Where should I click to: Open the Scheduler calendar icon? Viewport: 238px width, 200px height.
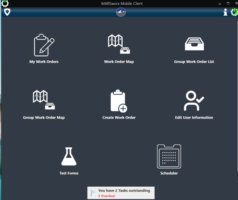(x=169, y=156)
